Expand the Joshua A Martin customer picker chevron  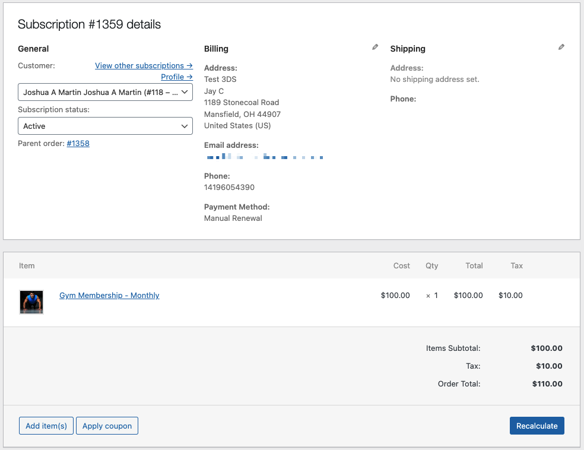click(x=185, y=92)
